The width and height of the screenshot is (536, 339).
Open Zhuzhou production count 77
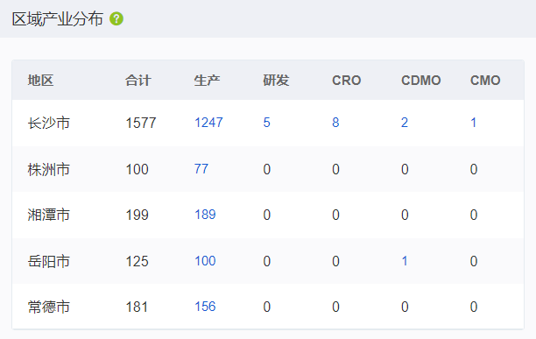(x=201, y=169)
